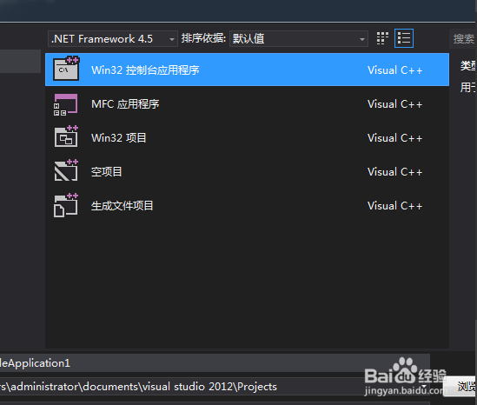Select Win32 控制台应用程序 template
This screenshot has height=405, width=477.
coord(247,70)
